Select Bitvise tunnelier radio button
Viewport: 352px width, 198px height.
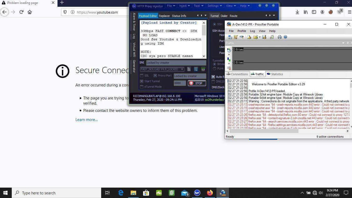(x=215, y=64)
